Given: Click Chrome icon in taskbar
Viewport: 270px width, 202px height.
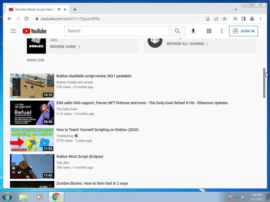Looking at the screenshot, I should click(x=56, y=197).
